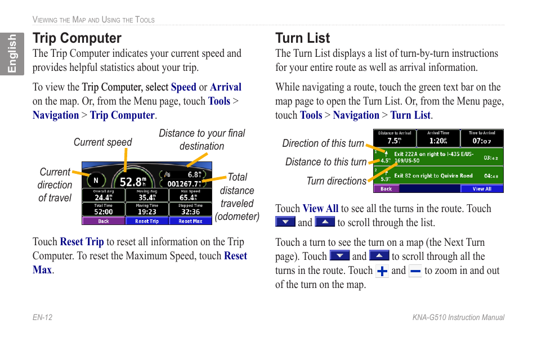Click the down arrow icon after View All sentence

point(285,222)
